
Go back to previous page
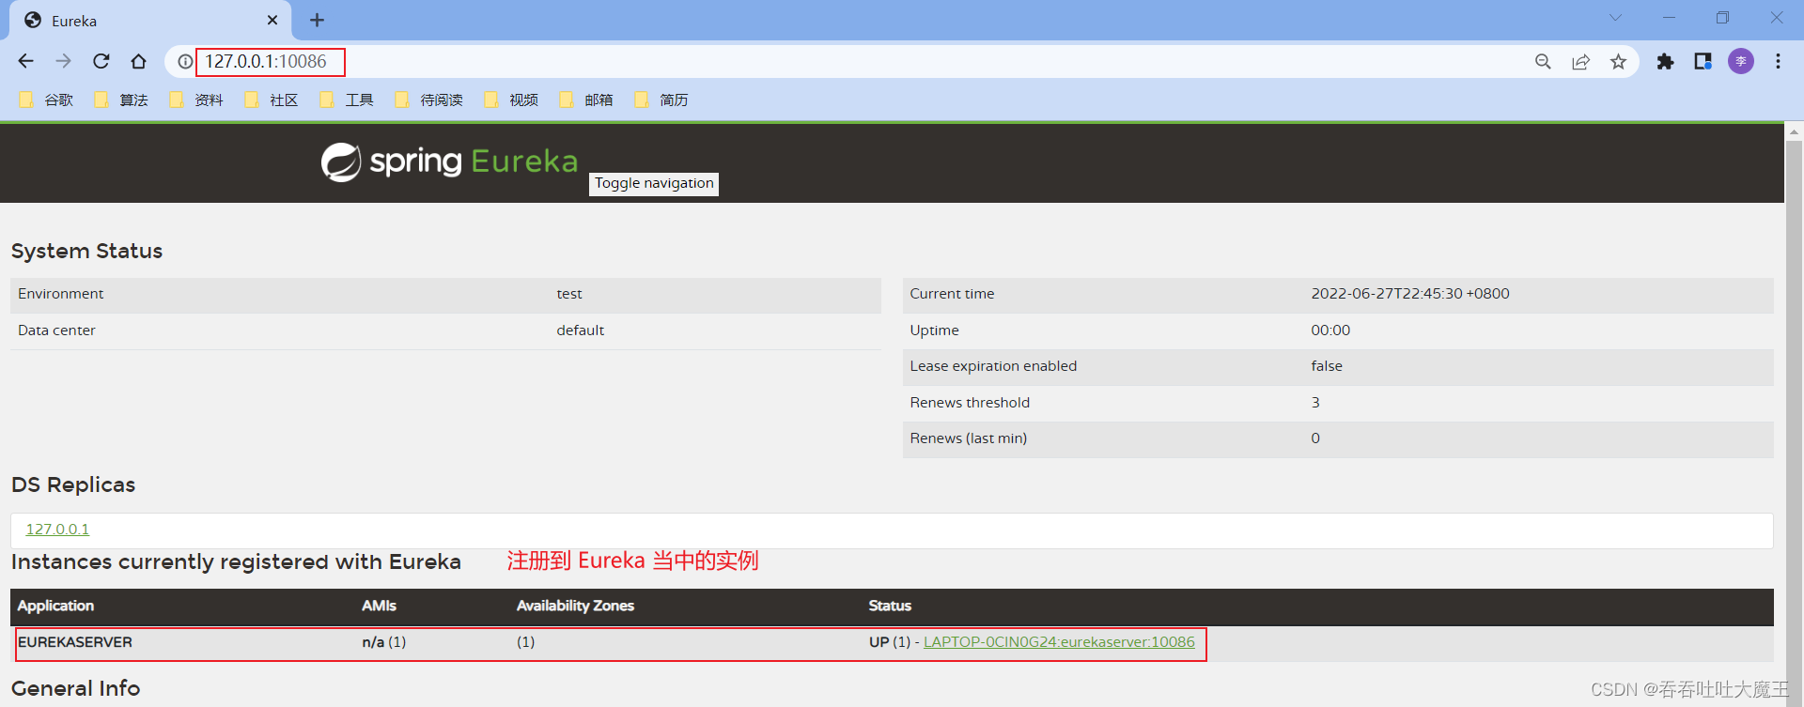(25, 61)
